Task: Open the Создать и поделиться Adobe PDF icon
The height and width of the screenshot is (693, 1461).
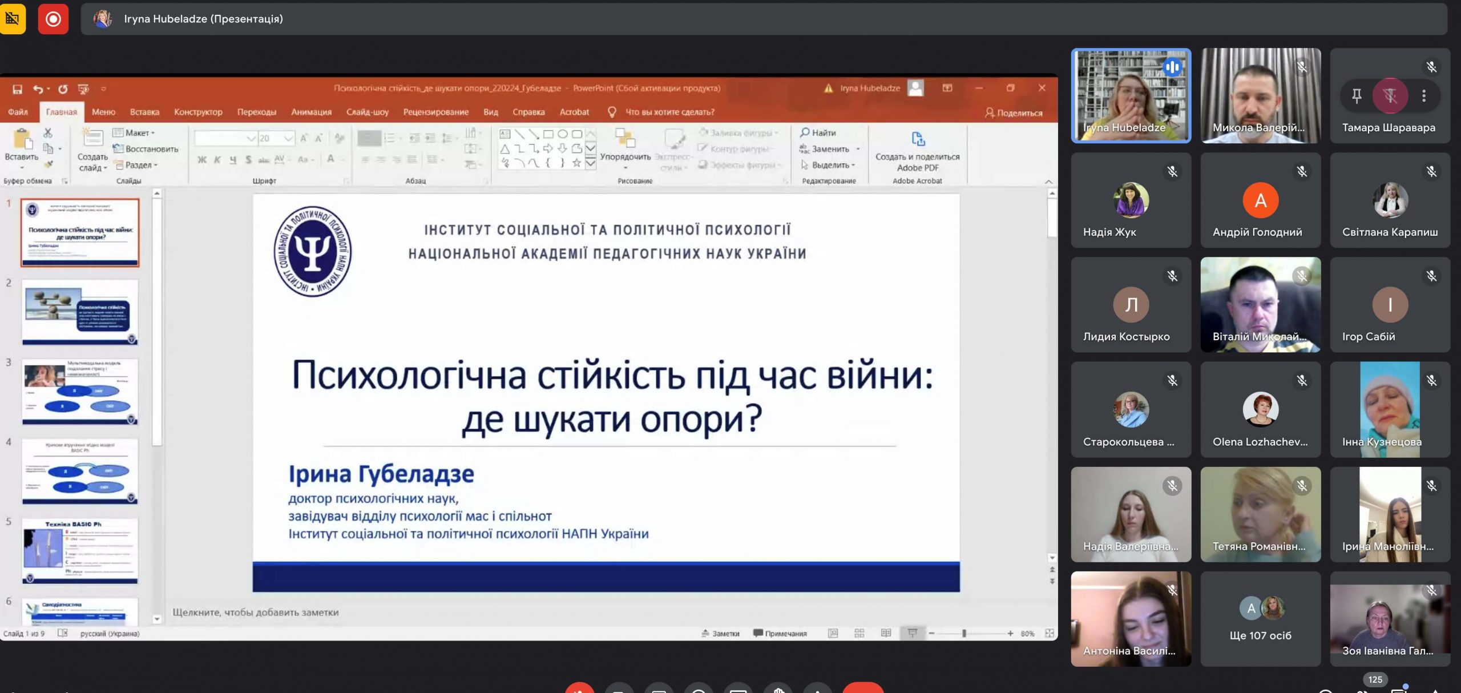Action: coord(918,139)
